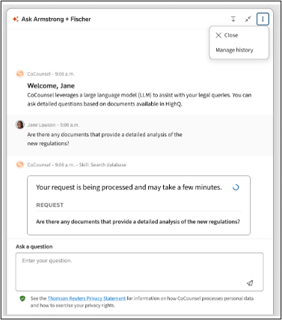Click the green privacy shield icon
Viewport: 282px width, 320px height.
pos(22,298)
